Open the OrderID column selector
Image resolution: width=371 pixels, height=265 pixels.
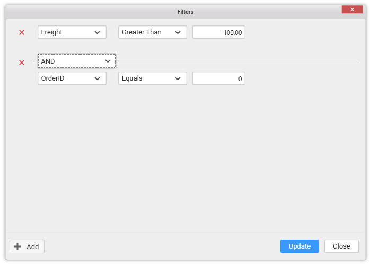[72, 78]
